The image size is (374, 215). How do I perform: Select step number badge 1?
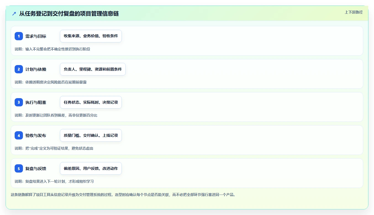pos(19,36)
